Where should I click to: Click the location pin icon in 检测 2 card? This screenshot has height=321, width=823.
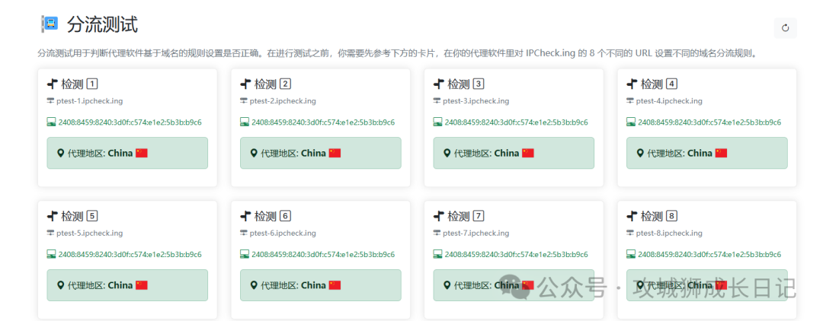point(254,153)
